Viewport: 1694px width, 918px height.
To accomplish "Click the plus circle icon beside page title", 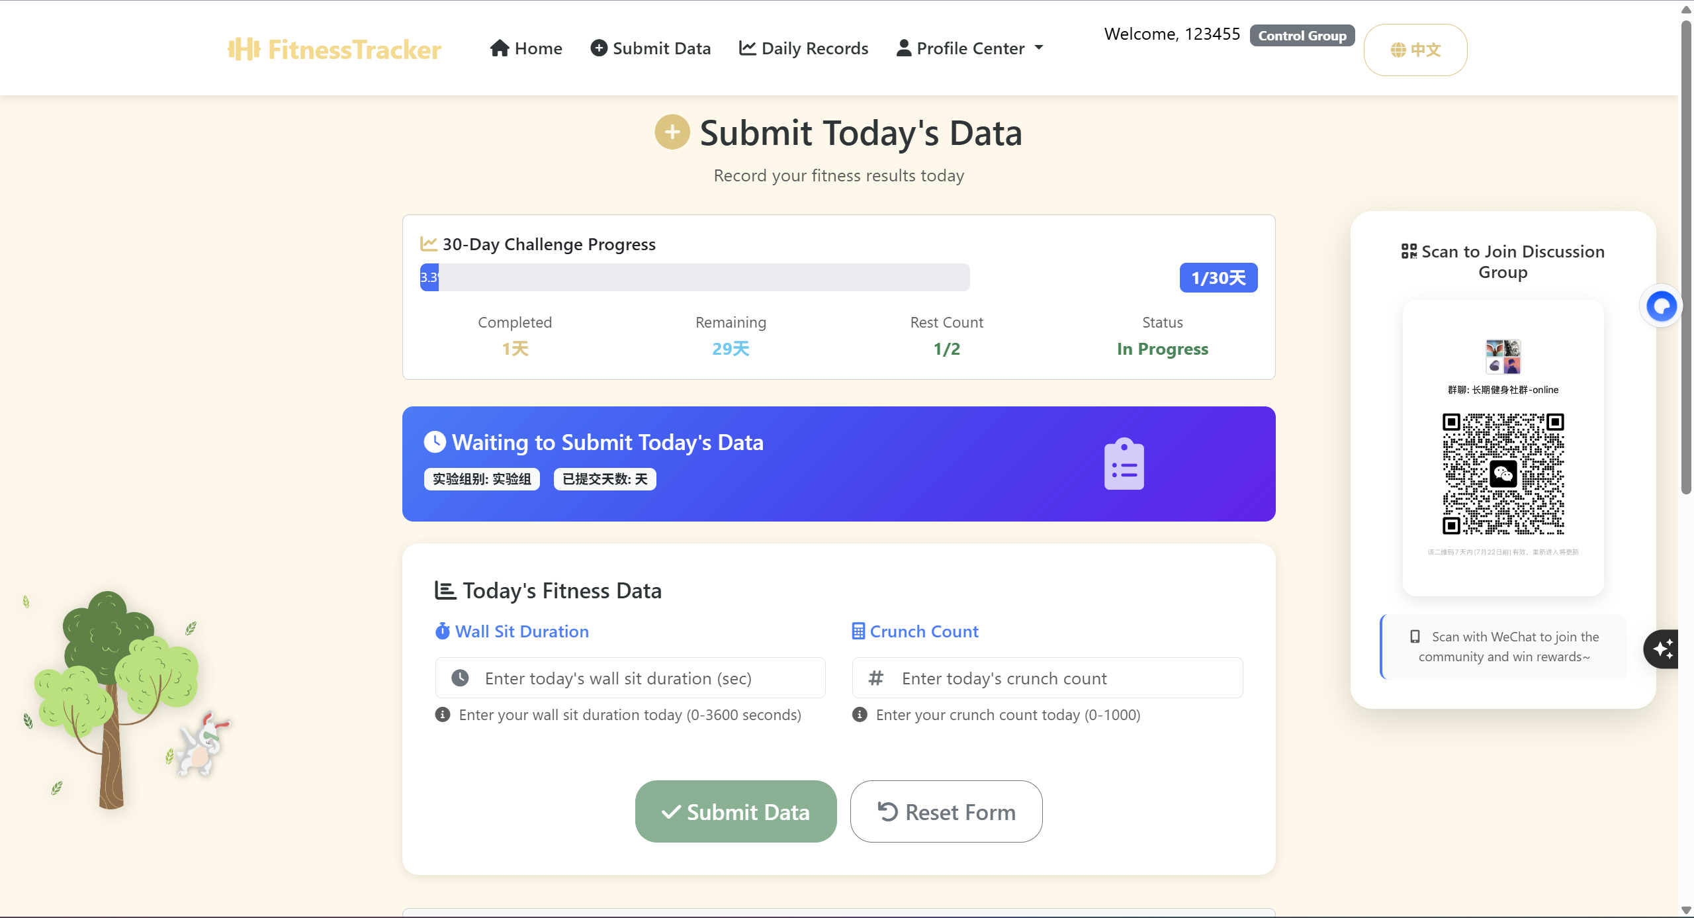I will (x=672, y=132).
